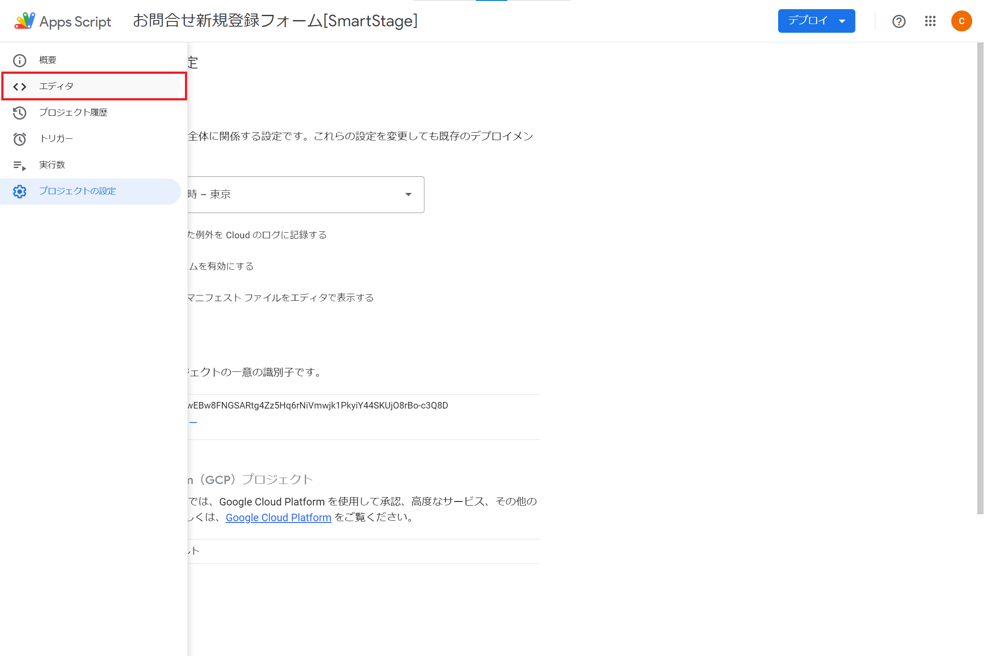Click the トリガー alarm clock icon

(x=20, y=139)
